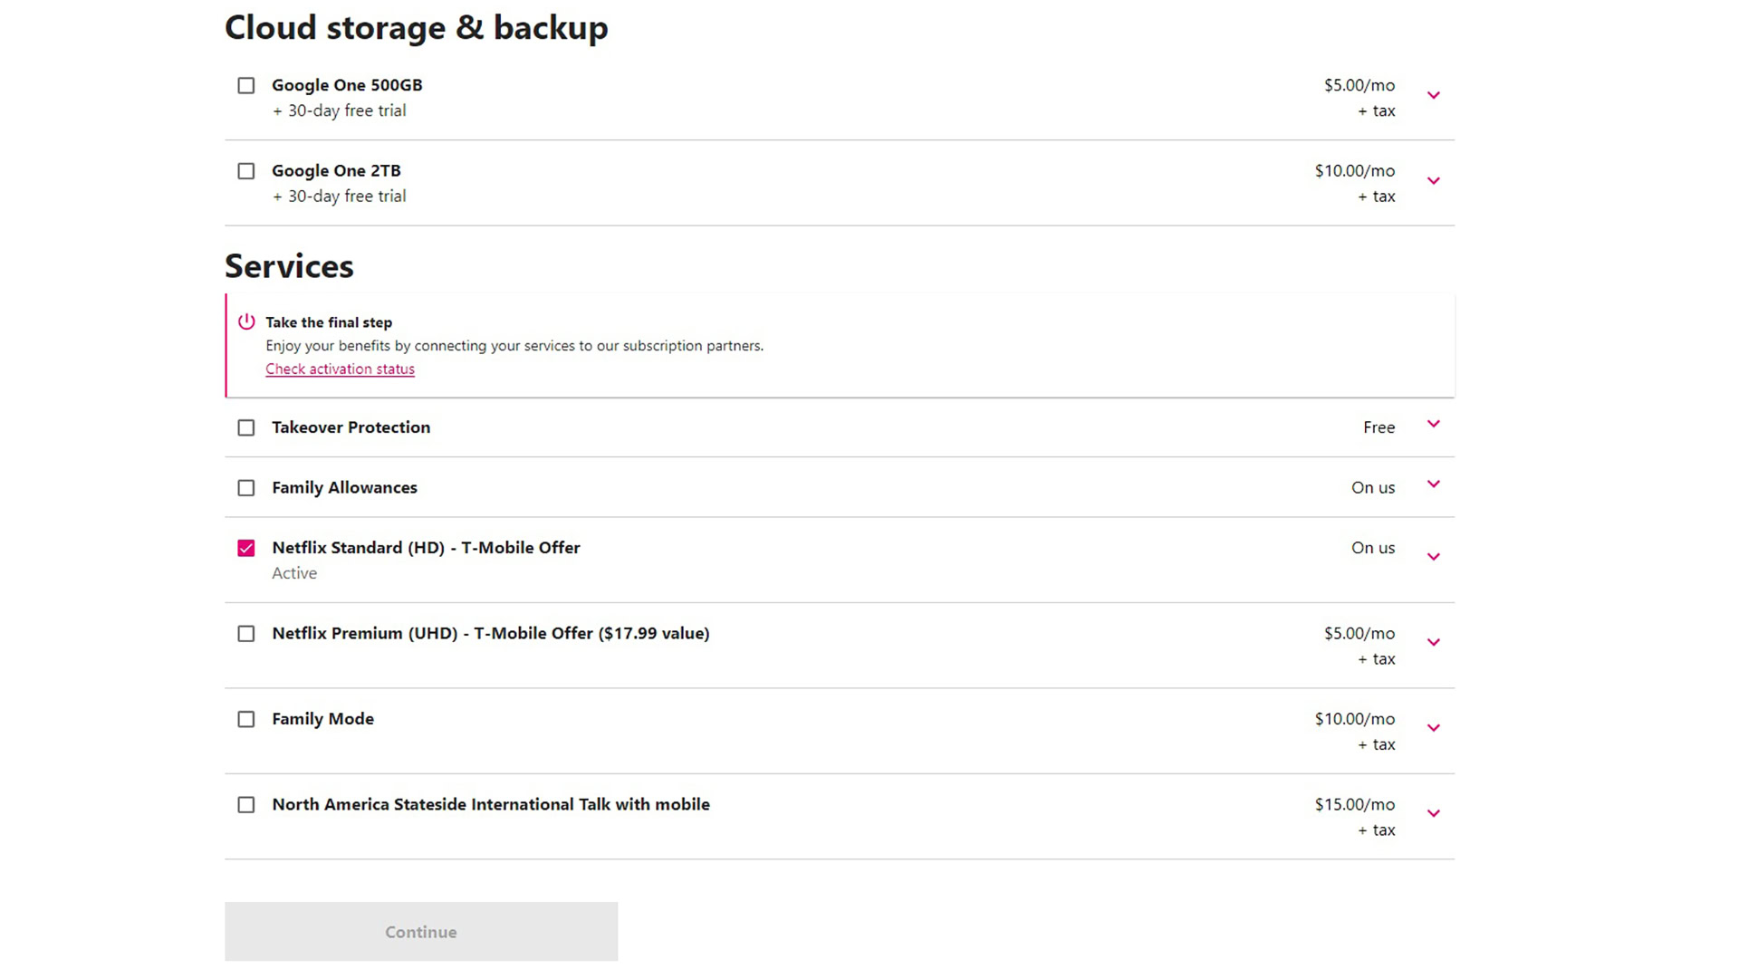Enable Google One 500GB subscription
1739x978 pixels.
pos(246,85)
